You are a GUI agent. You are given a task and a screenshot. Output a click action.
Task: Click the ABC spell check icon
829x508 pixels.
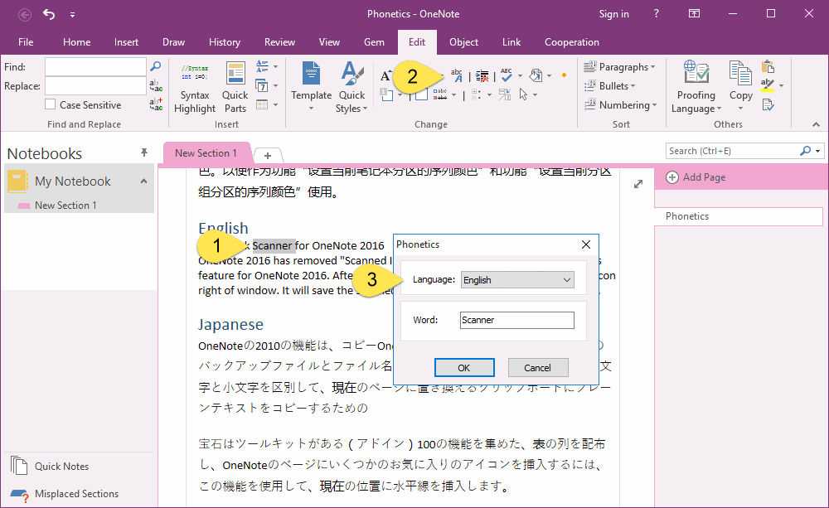(x=507, y=75)
